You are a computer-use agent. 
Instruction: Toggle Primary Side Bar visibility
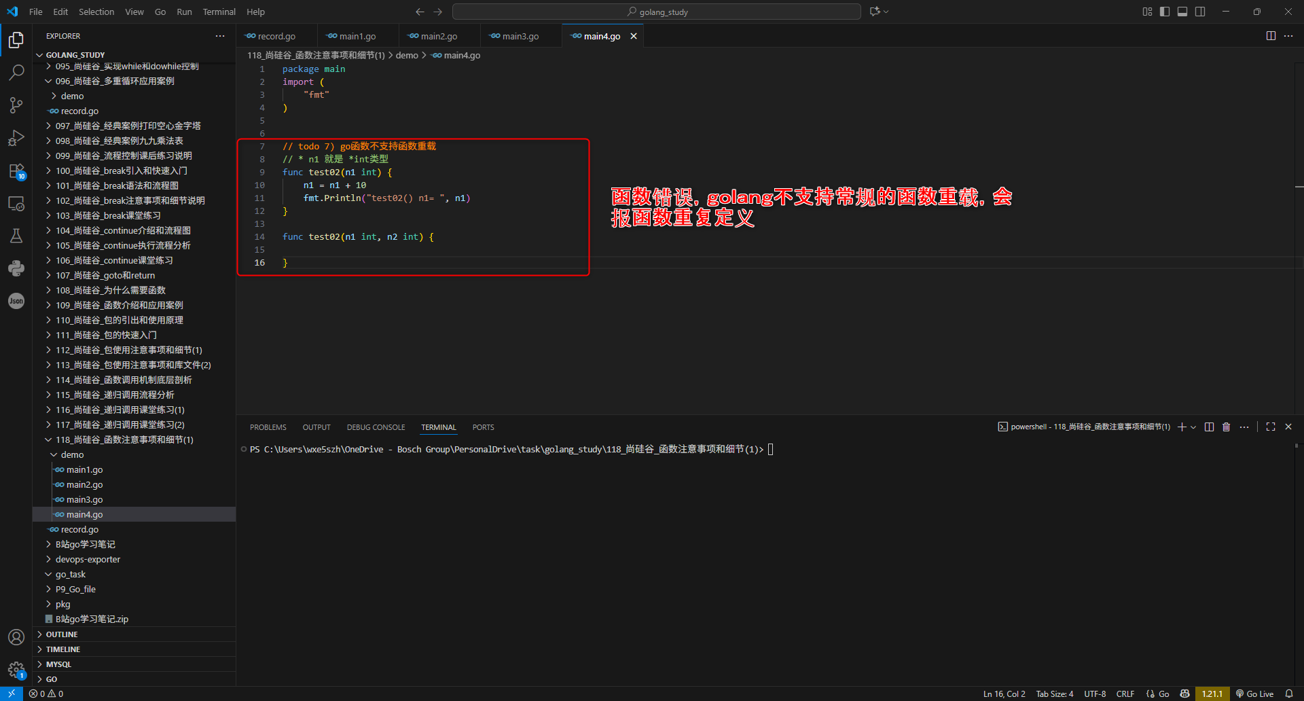(1165, 12)
